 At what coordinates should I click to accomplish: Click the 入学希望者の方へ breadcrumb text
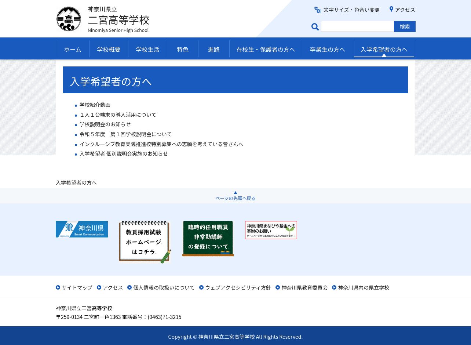coord(76,183)
